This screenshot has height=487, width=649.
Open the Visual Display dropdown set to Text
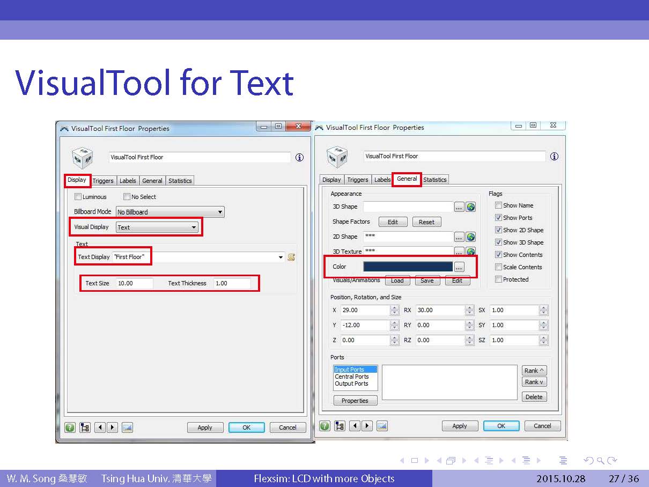tap(157, 227)
